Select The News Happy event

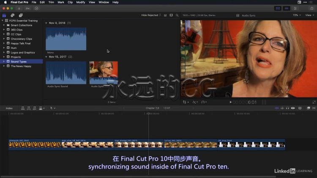21,66
